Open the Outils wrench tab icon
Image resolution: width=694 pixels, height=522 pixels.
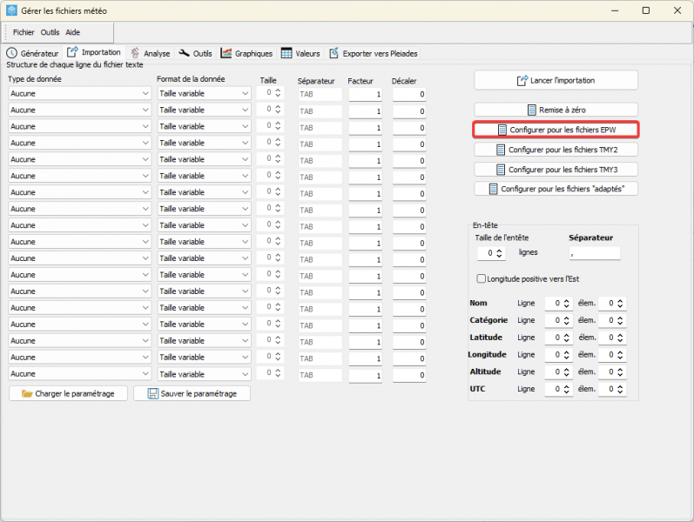tap(184, 53)
